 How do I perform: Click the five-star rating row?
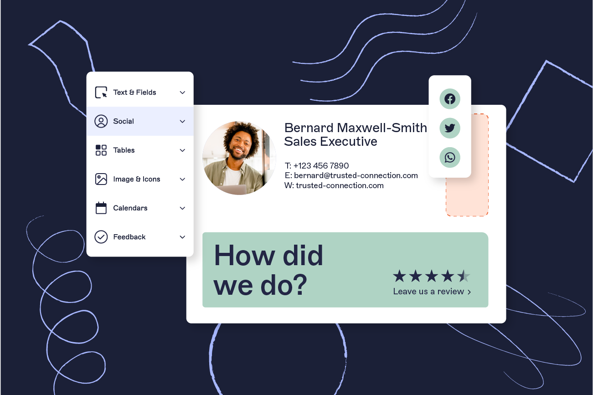click(431, 276)
